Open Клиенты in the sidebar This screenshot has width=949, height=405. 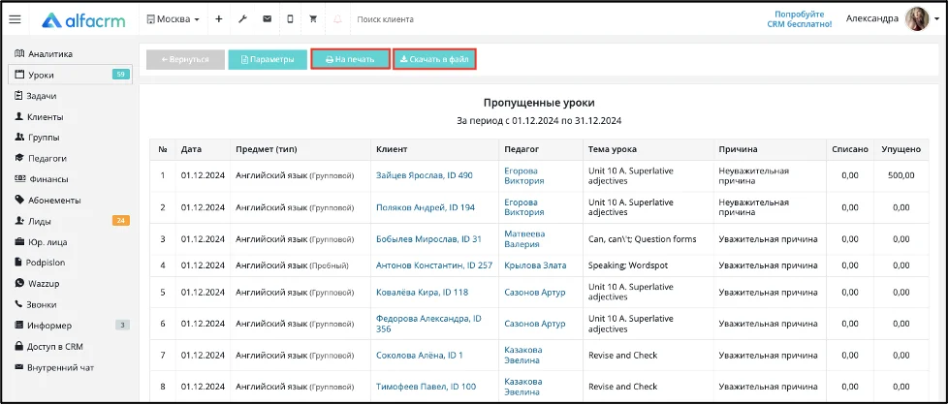pos(40,117)
